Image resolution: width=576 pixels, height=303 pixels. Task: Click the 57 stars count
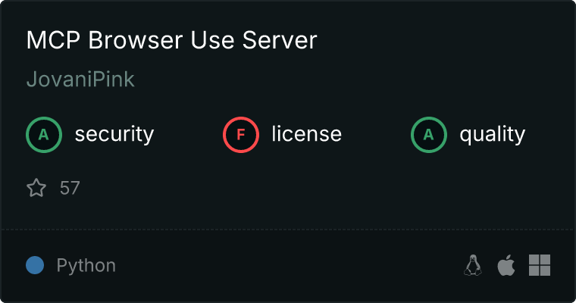point(70,188)
